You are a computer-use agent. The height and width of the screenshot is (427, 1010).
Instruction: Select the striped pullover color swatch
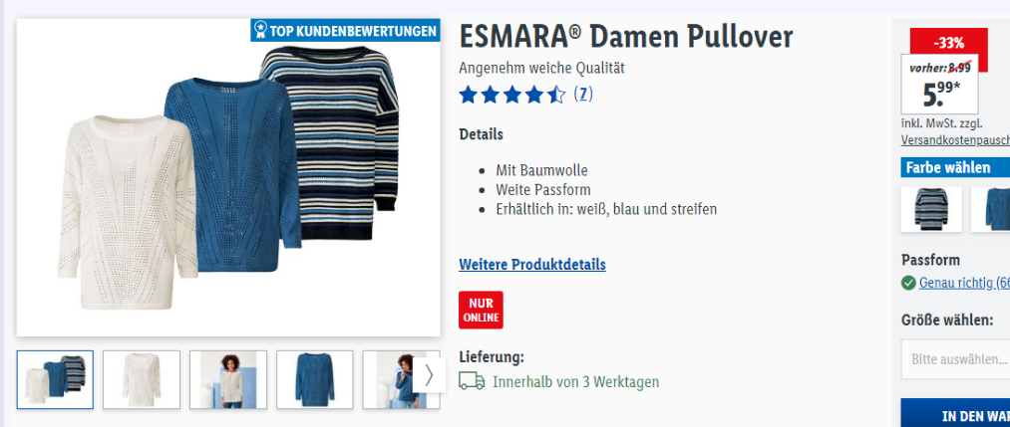(931, 209)
